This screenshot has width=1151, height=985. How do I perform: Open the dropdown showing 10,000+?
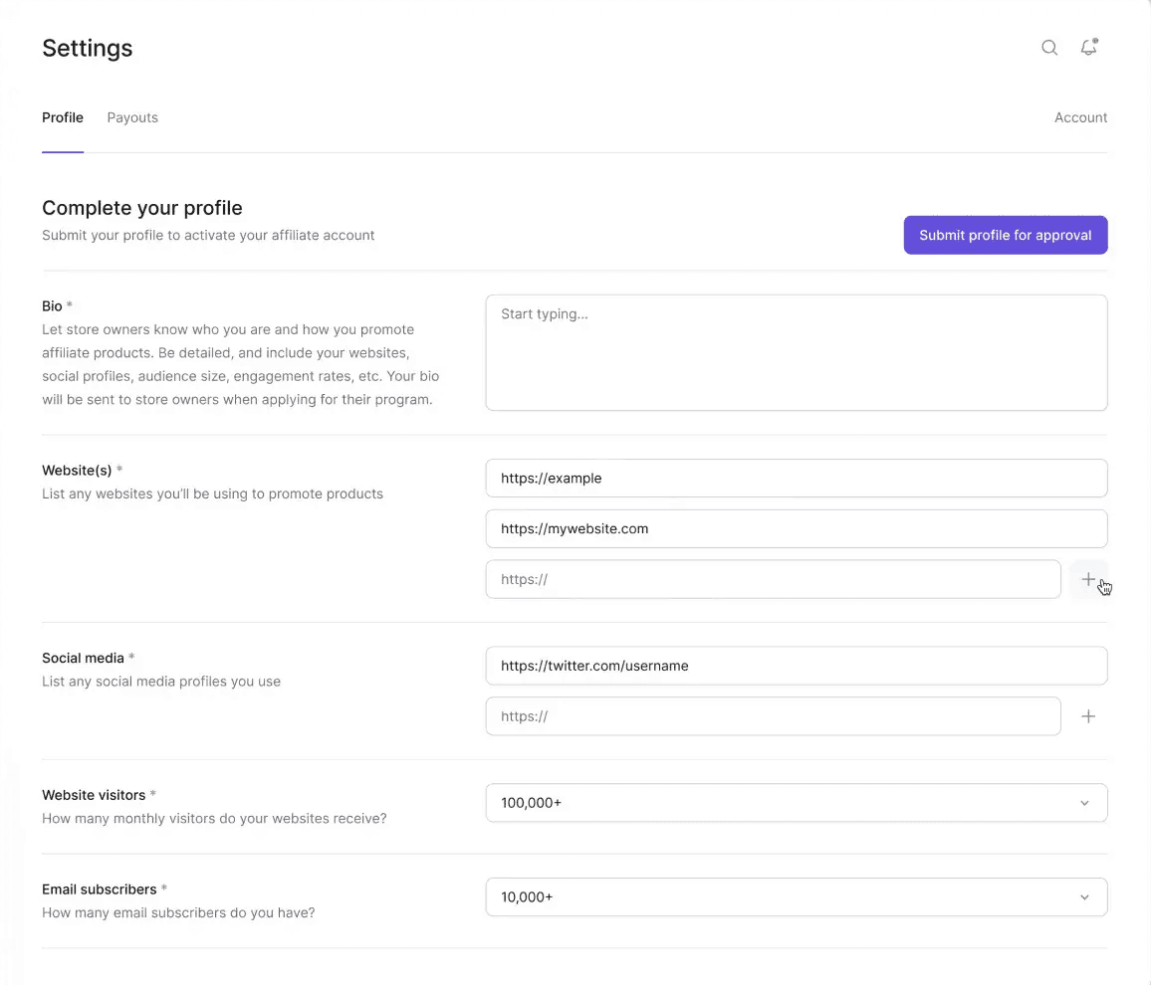coord(777,897)
